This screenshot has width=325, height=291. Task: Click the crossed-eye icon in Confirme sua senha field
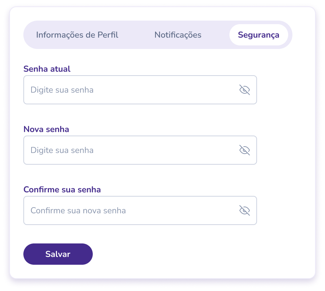244,210
